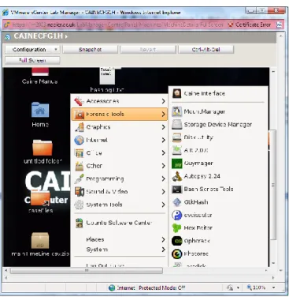Open the Caine Manual desktop icon
This screenshot has width=289, height=297.
[x=40, y=72]
